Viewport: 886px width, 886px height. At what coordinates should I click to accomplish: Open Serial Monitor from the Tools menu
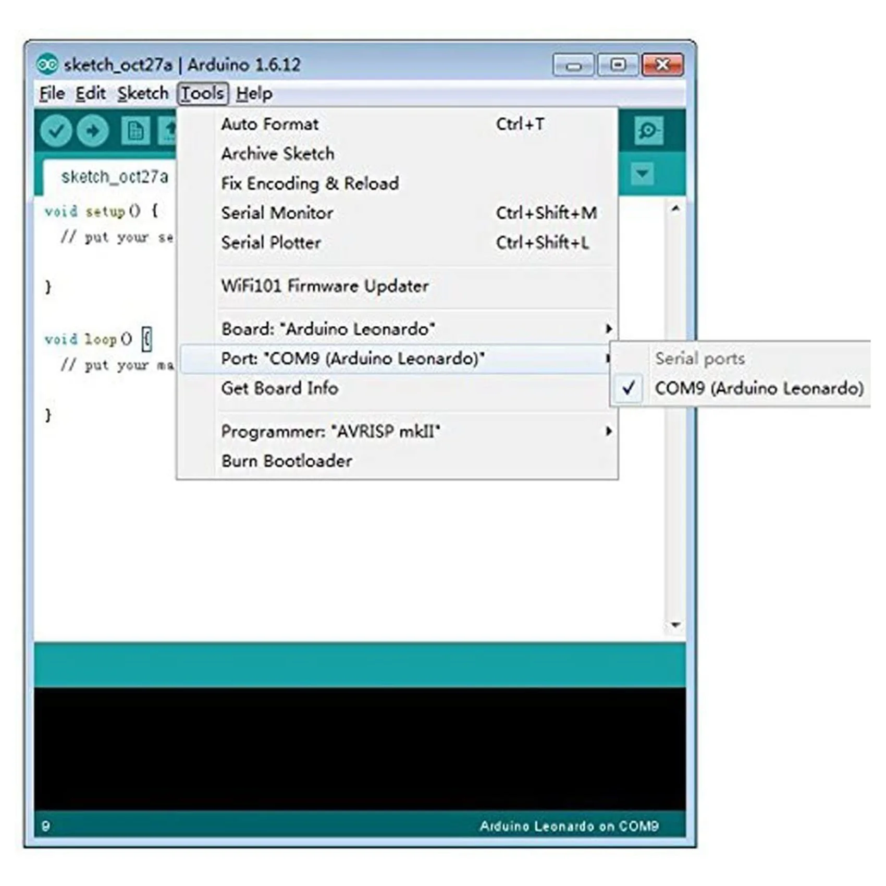398,213
